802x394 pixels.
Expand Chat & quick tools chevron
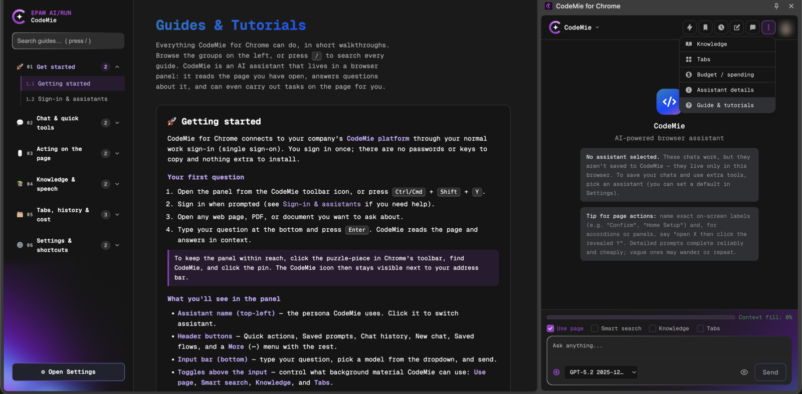tap(117, 123)
